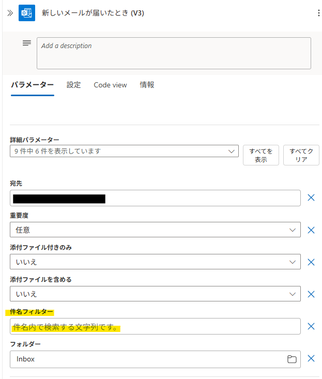322x379 pixels.
Task: Open the folder picker icon in Inbox field
Action: [292, 359]
